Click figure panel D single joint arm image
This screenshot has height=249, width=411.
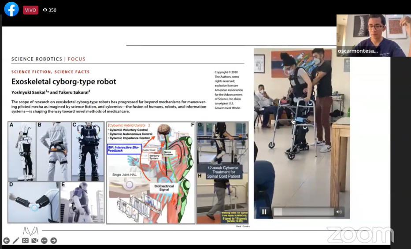[34, 202]
